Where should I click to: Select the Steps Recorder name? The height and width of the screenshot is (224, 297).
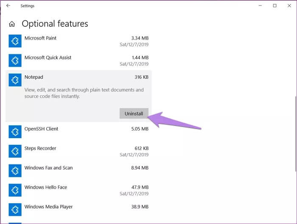click(x=40, y=148)
